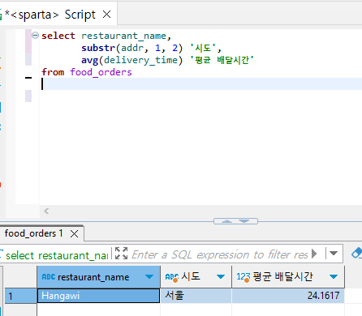The image size is (362, 316).
Task: Select row number 1 header
Action: pyautogui.click(x=20, y=296)
